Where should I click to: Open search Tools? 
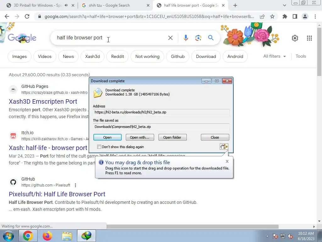(301, 56)
